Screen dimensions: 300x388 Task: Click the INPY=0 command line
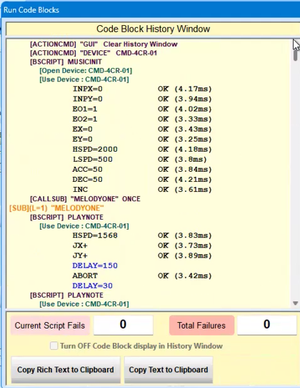[142, 99]
